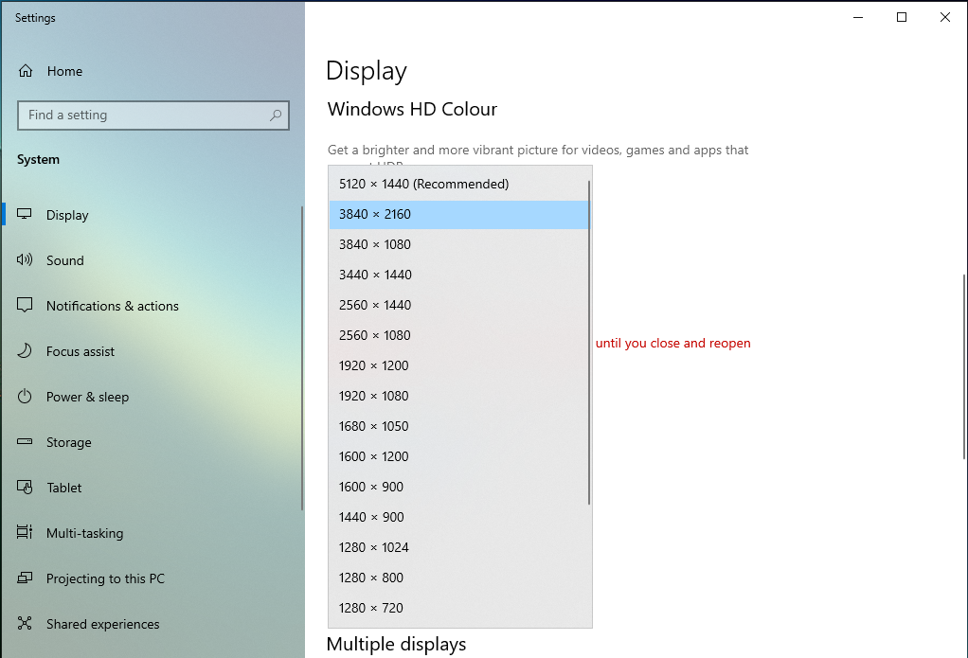Image resolution: width=968 pixels, height=658 pixels.
Task: Click the search magnifier icon
Action: tap(276, 116)
